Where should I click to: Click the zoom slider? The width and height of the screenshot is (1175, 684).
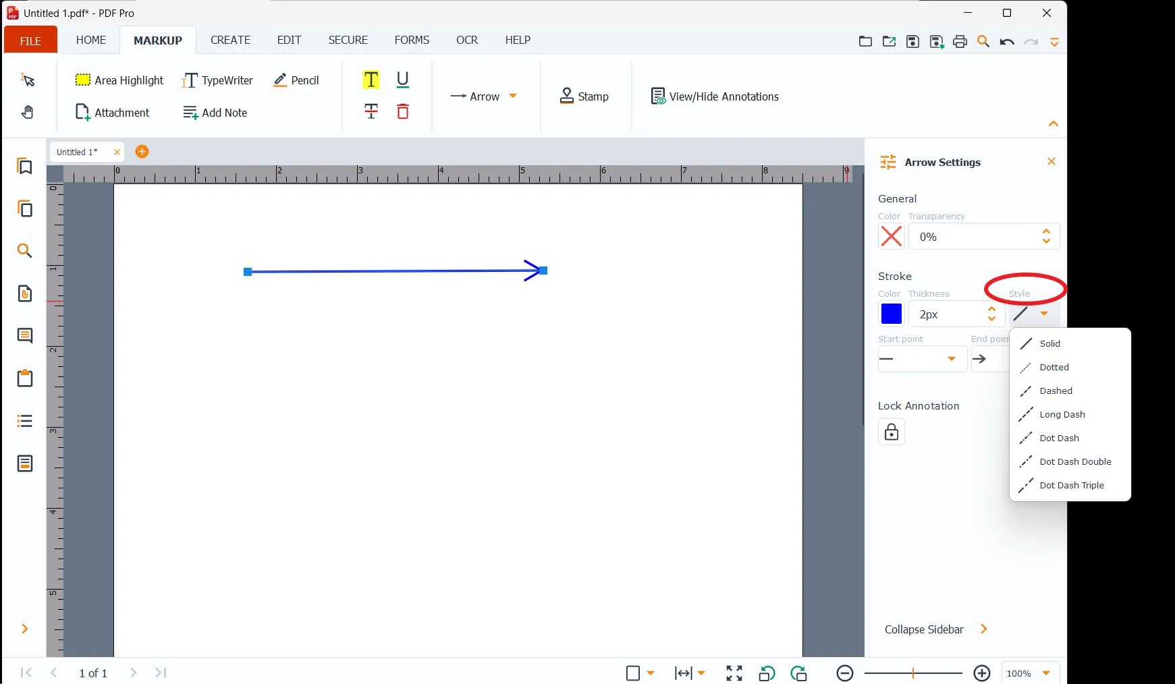[913, 673]
